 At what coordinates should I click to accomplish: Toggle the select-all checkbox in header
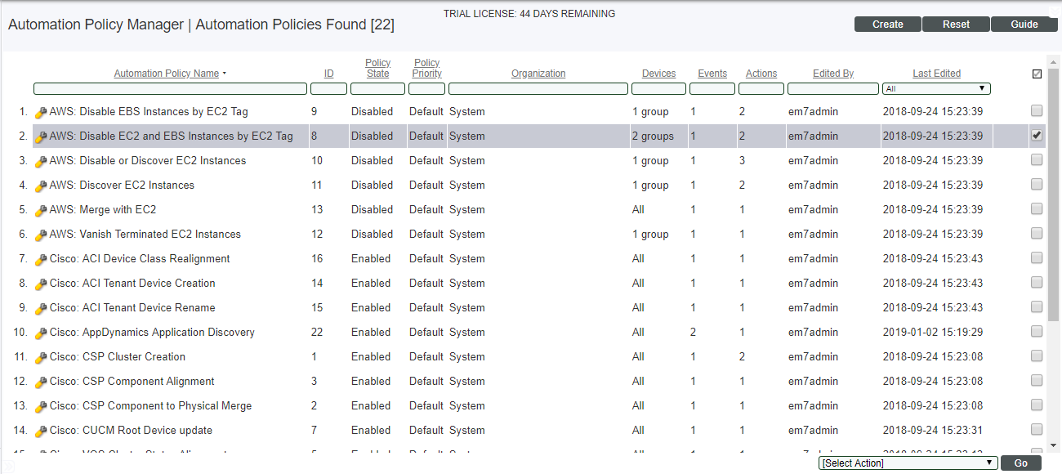tap(1037, 74)
